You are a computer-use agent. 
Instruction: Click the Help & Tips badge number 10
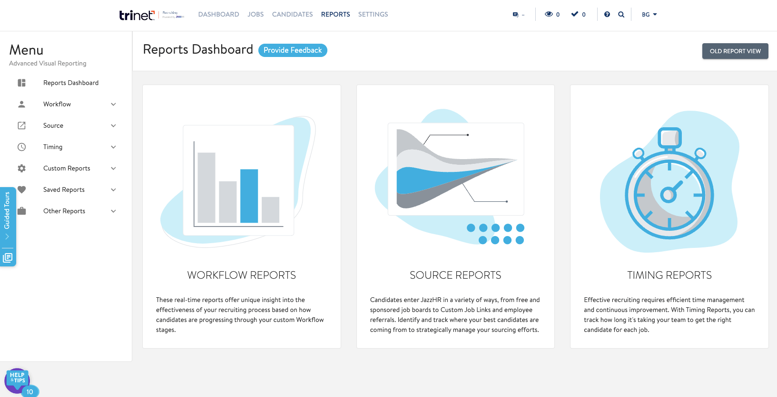coord(30,391)
